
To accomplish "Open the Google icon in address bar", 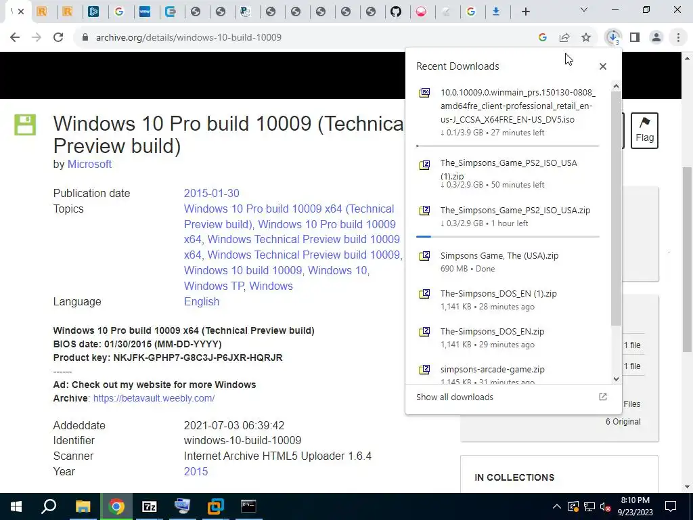I will [x=543, y=38].
